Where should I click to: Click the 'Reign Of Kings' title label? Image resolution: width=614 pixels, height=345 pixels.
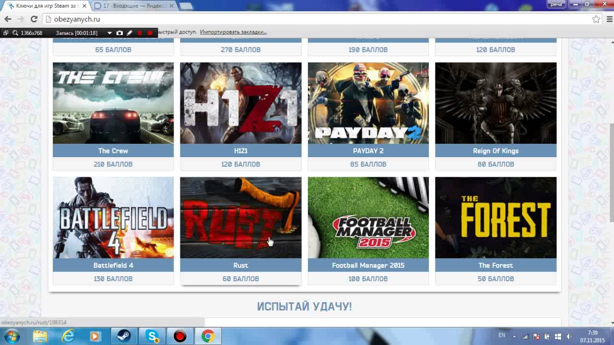click(496, 150)
